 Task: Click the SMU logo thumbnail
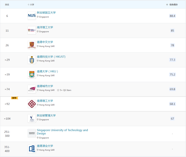coord(32,119)
